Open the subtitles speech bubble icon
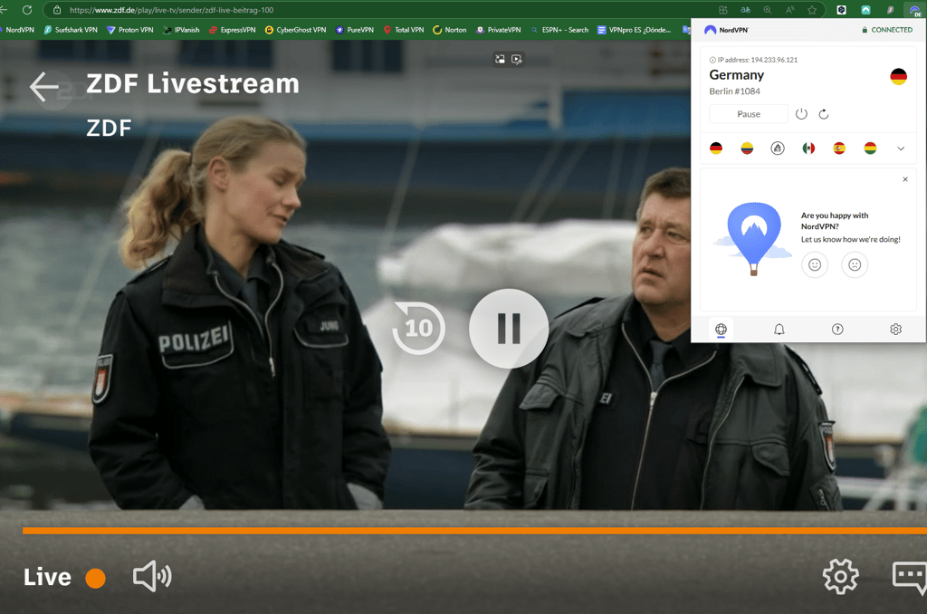Viewport: 927px width, 614px height. click(x=909, y=578)
